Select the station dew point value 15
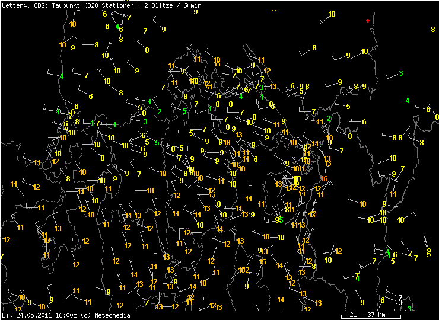 262,262
